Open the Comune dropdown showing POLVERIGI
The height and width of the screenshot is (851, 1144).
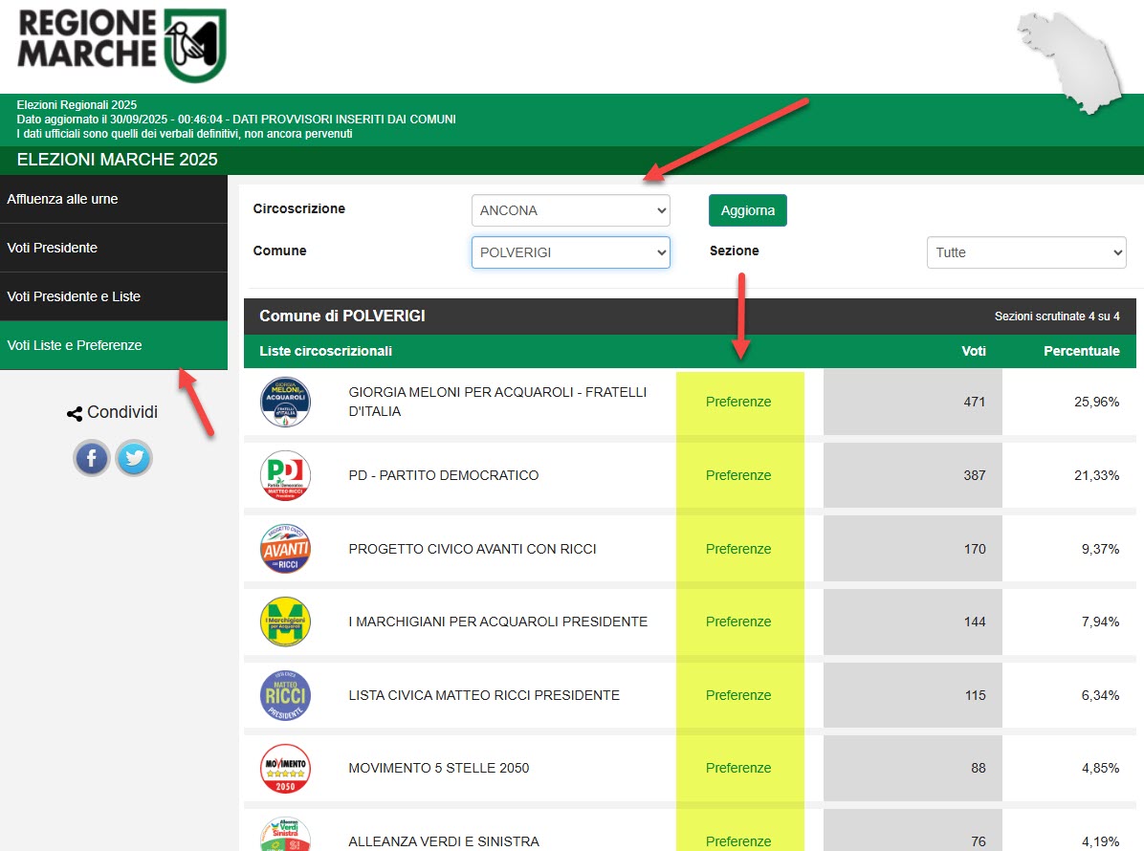570,252
